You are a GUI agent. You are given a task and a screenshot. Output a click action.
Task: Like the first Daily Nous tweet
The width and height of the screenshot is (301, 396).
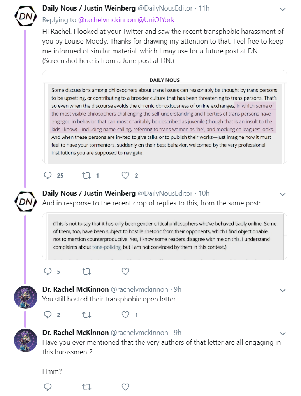[x=126, y=175]
